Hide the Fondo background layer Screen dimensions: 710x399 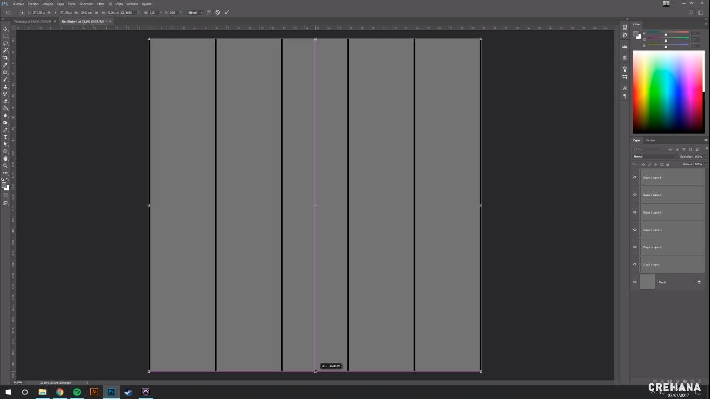coord(635,282)
